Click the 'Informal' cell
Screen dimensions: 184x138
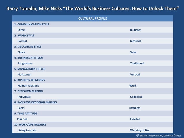[136, 41]
